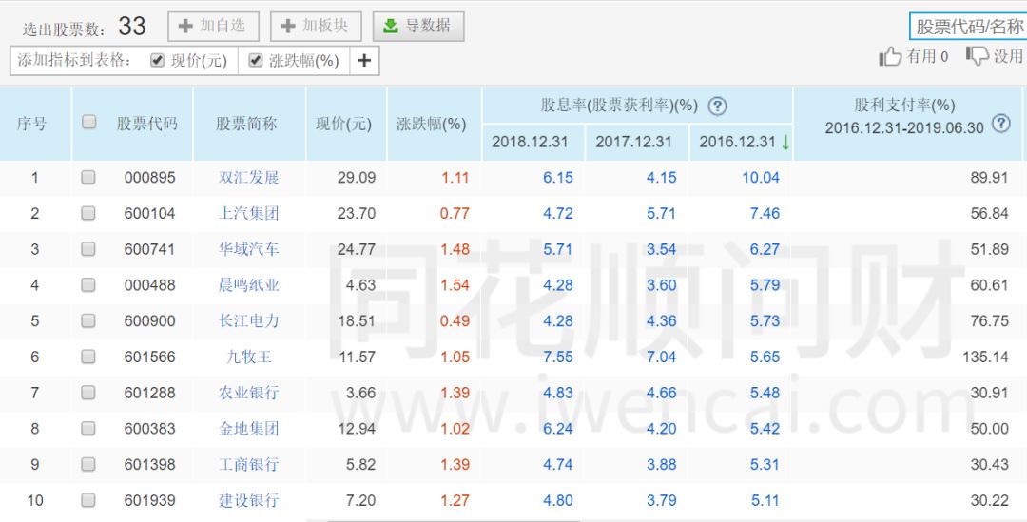Image resolution: width=1027 pixels, height=522 pixels.
Task: Click the 加自选 add-to-watchlist button
Action: [x=214, y=27]
